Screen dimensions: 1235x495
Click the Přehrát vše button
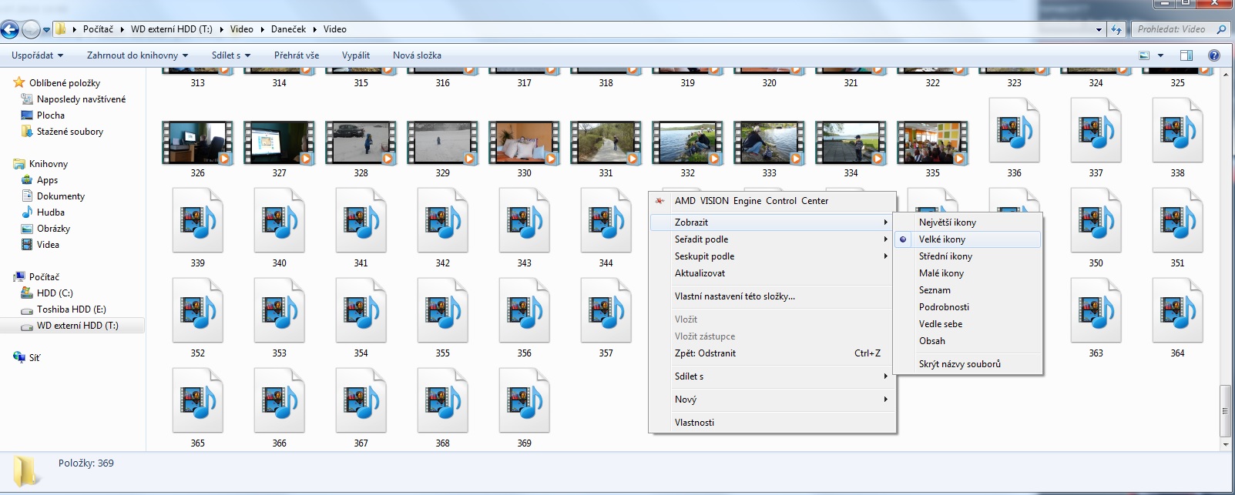click(x=296, y=55)
